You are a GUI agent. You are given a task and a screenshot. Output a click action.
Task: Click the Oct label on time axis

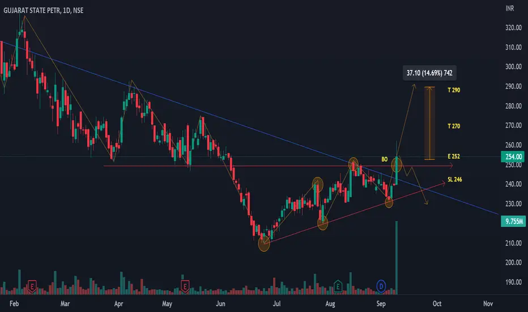point(437,303)
